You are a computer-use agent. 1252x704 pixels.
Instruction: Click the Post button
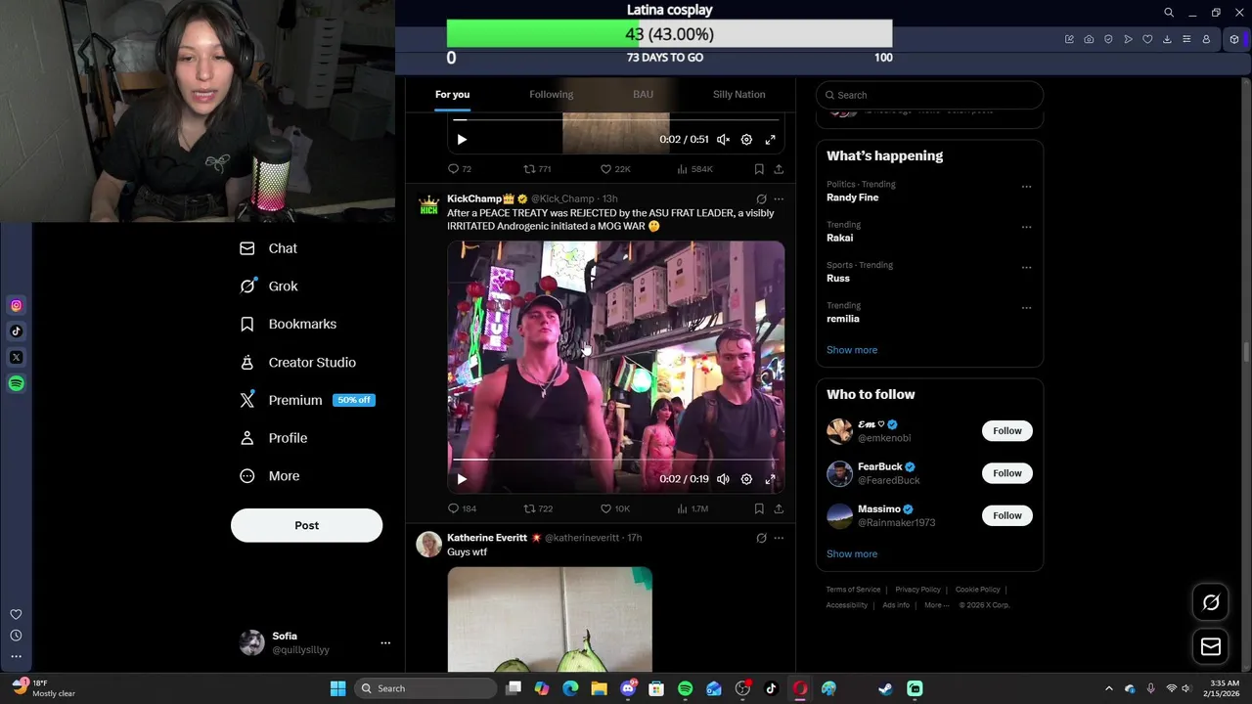(306, 525)
